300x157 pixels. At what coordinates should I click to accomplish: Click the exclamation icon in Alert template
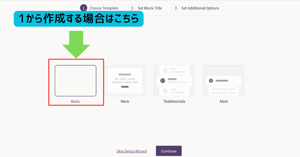tap(211, 81)
